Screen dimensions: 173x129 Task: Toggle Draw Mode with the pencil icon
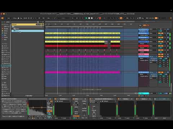138,18
